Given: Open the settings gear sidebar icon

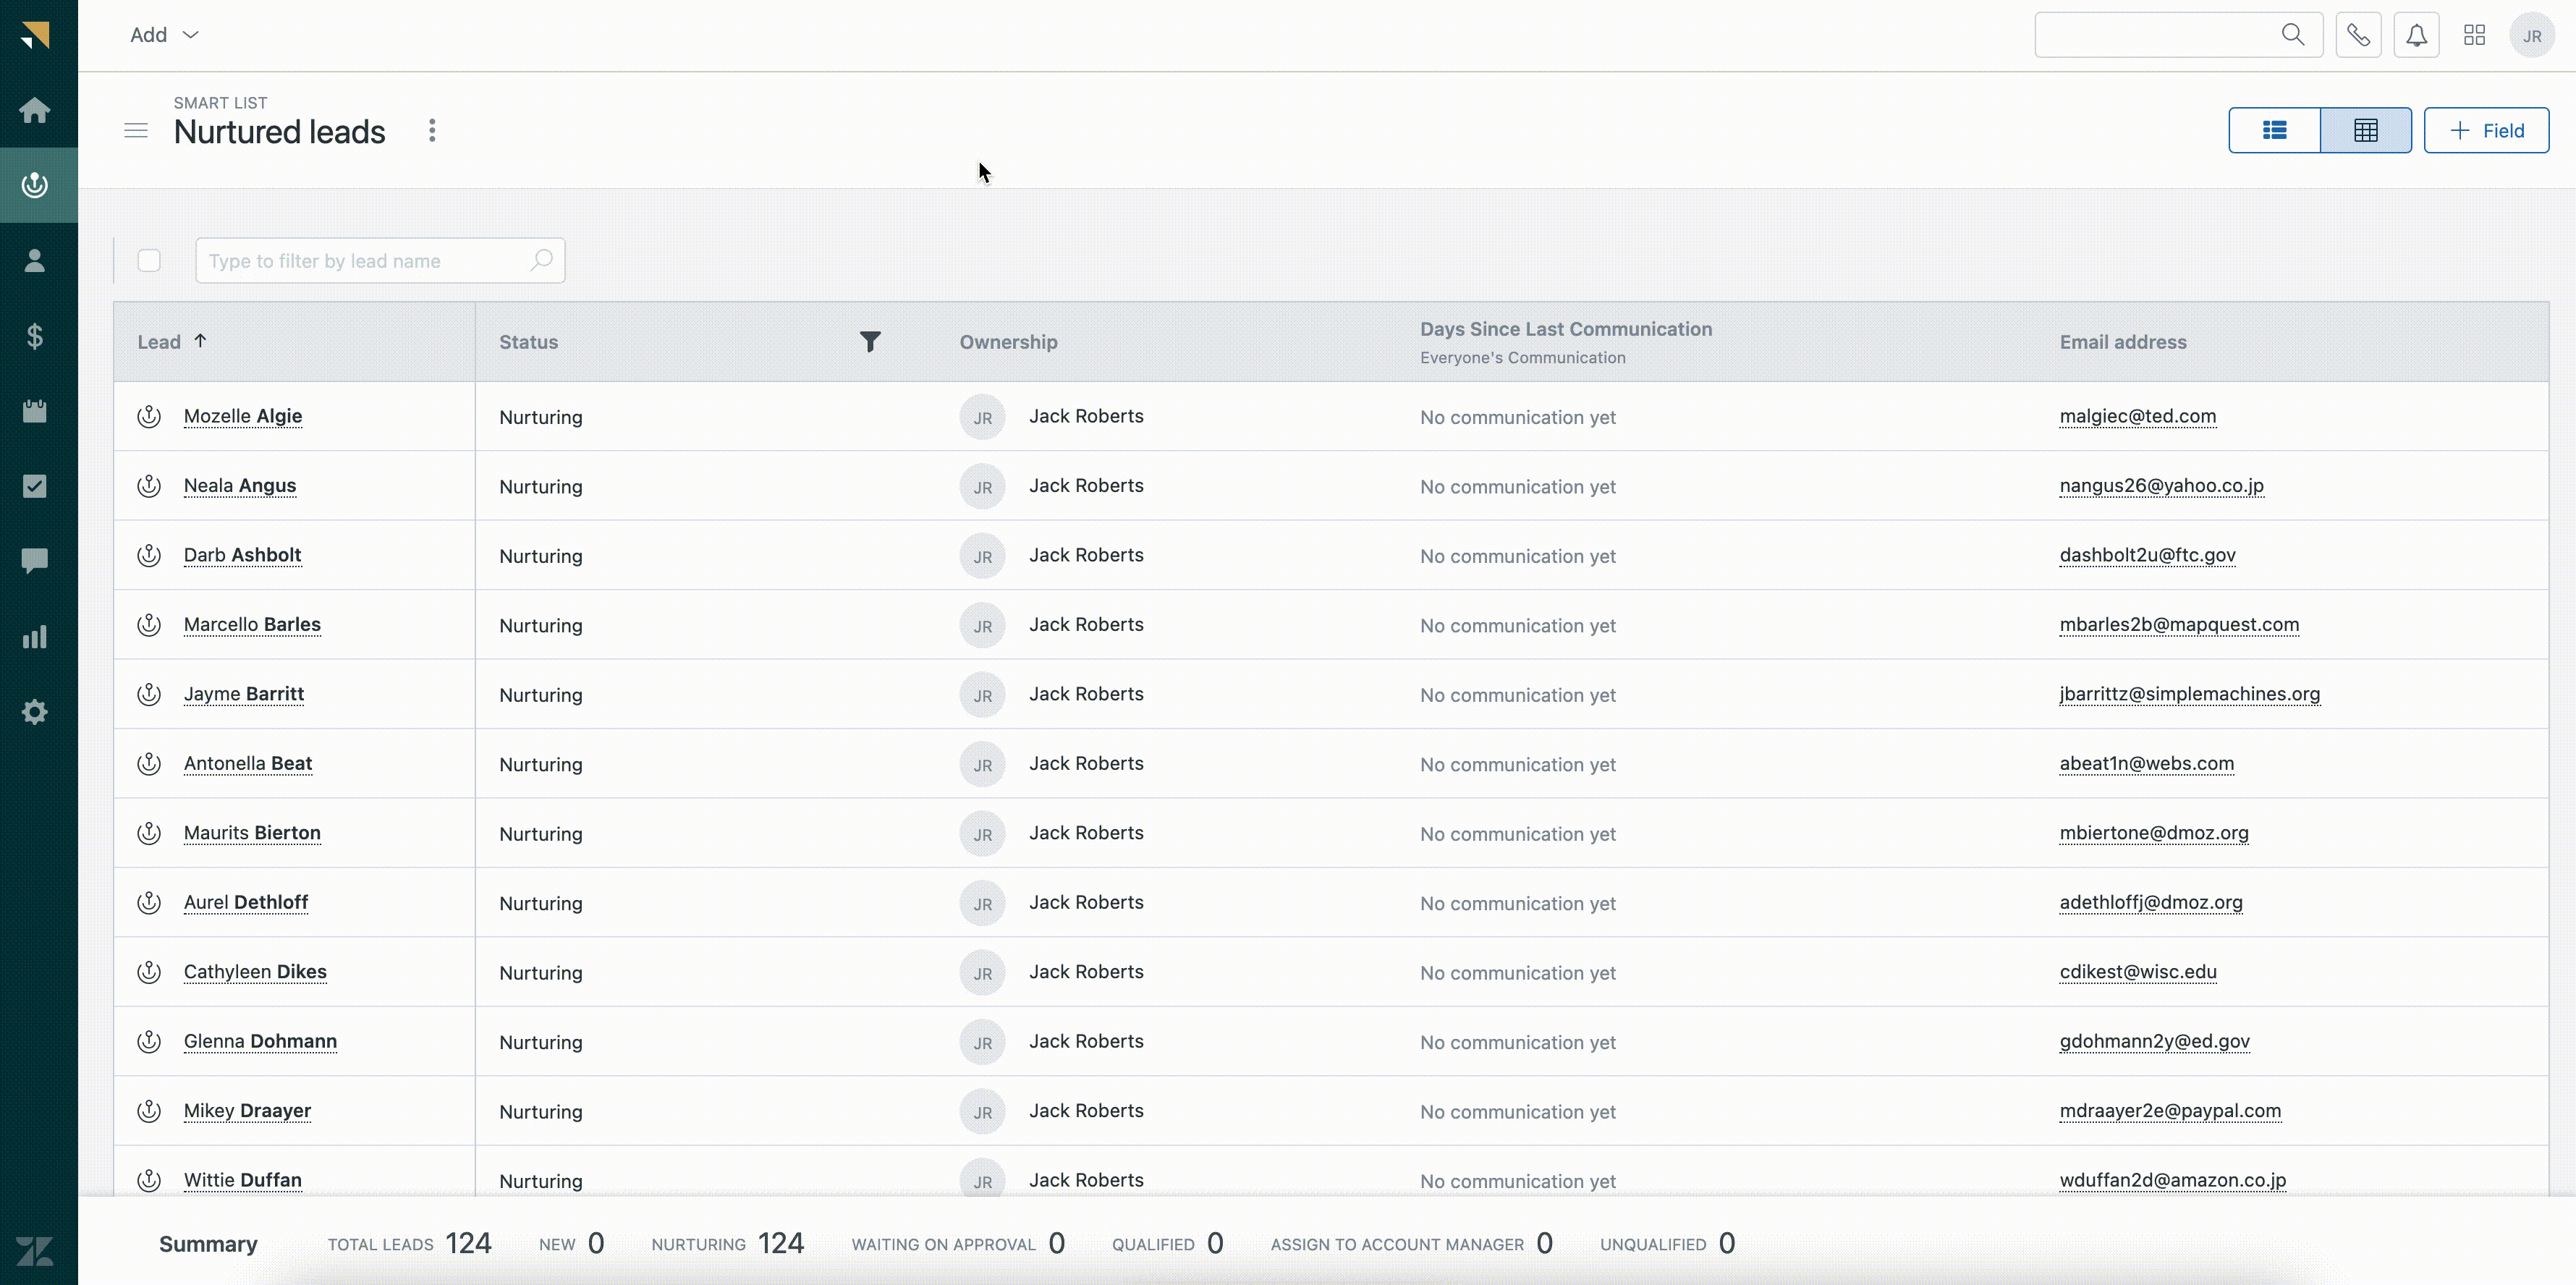Looking at the screenshot, I should [36, 711].
